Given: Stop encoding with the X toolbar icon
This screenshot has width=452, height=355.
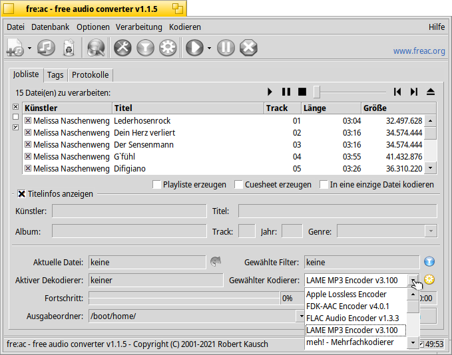Looking at the screenshot, I should pyautogui.click(x=248, y=48).
